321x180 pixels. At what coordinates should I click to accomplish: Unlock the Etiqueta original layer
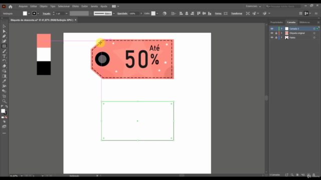click(276, 33)
